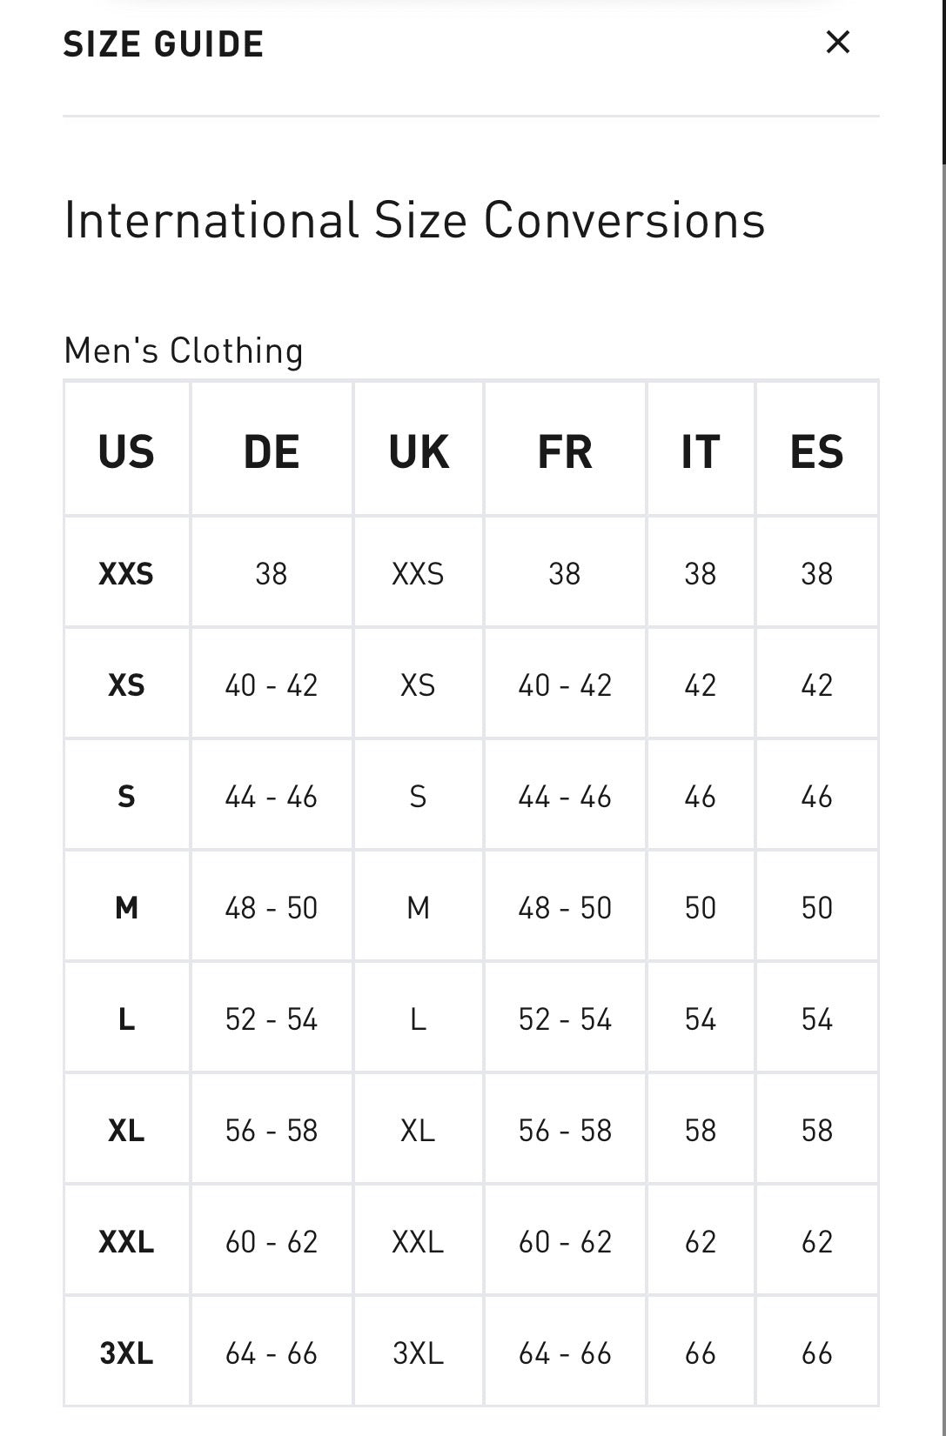Click the UK XL cell
The height and width of the screenshot is (1436, 946).
tap(419, 1131)
